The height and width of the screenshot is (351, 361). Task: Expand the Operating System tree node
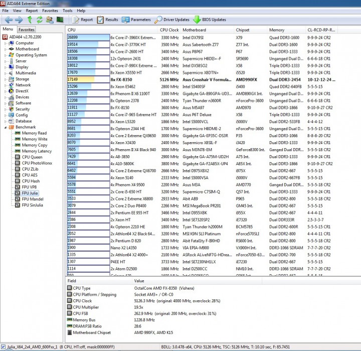6,55
